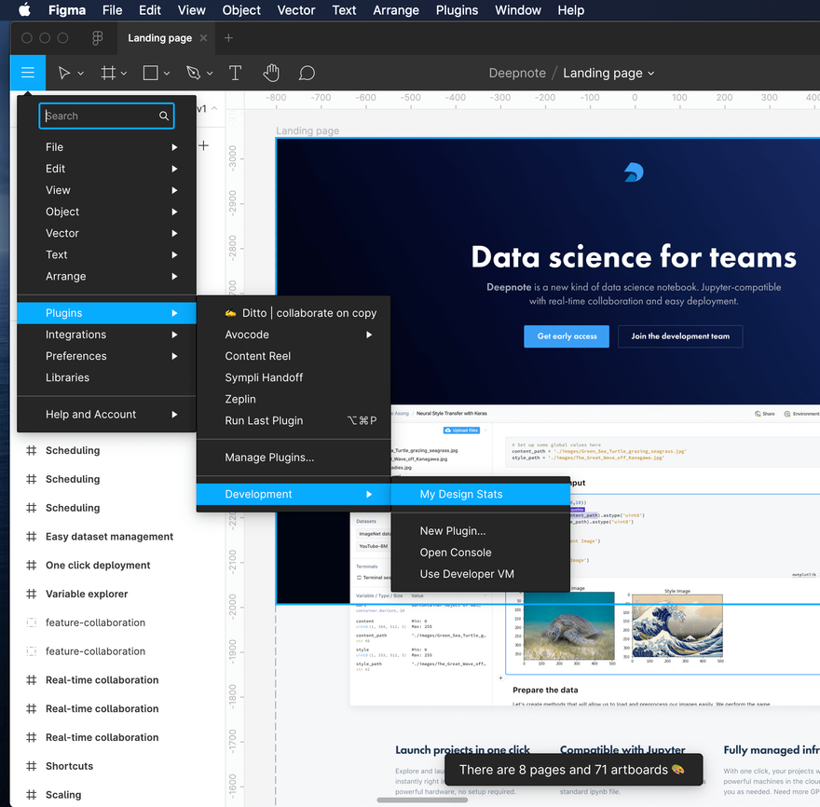Select the Development submenu

pyautogui.click(x=294, y=494)
